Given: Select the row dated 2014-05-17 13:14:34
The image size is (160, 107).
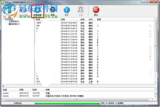Looking at the screenshot, I should [x=95, y=73].
